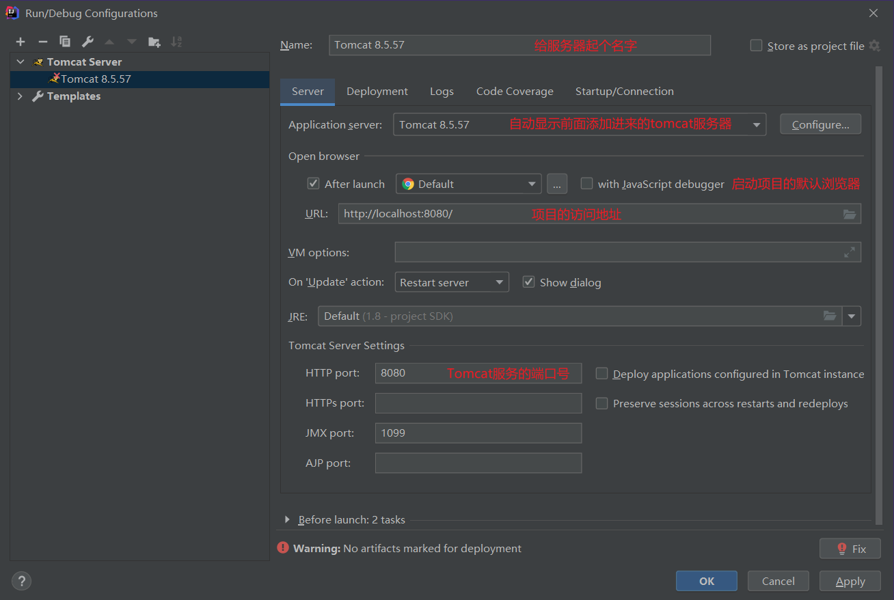Click the red warning icon
Screen dimensions: 894x600
(x=283, y=547)
